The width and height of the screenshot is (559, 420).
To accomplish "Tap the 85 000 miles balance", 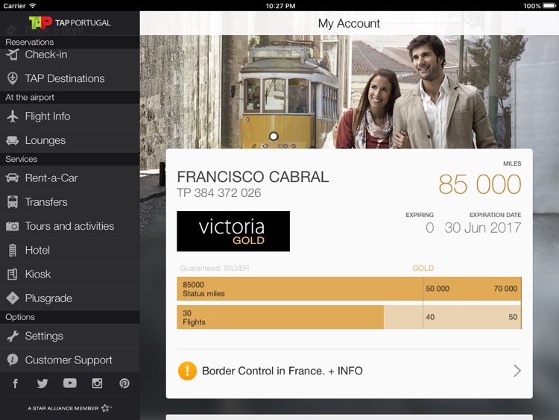I will tap(480, 184).
